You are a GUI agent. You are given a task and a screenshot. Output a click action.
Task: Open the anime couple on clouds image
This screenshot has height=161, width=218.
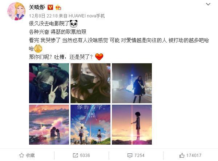(x=49, y=125)
